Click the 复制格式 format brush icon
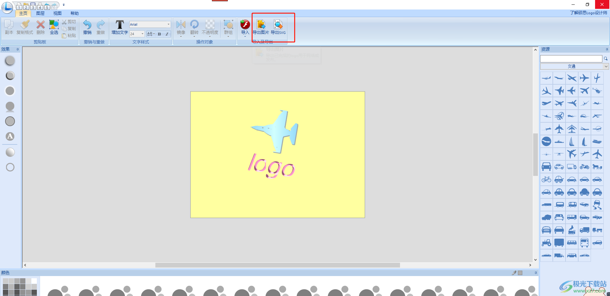Screen dimensions: 610x296 (x=25, y=25)
